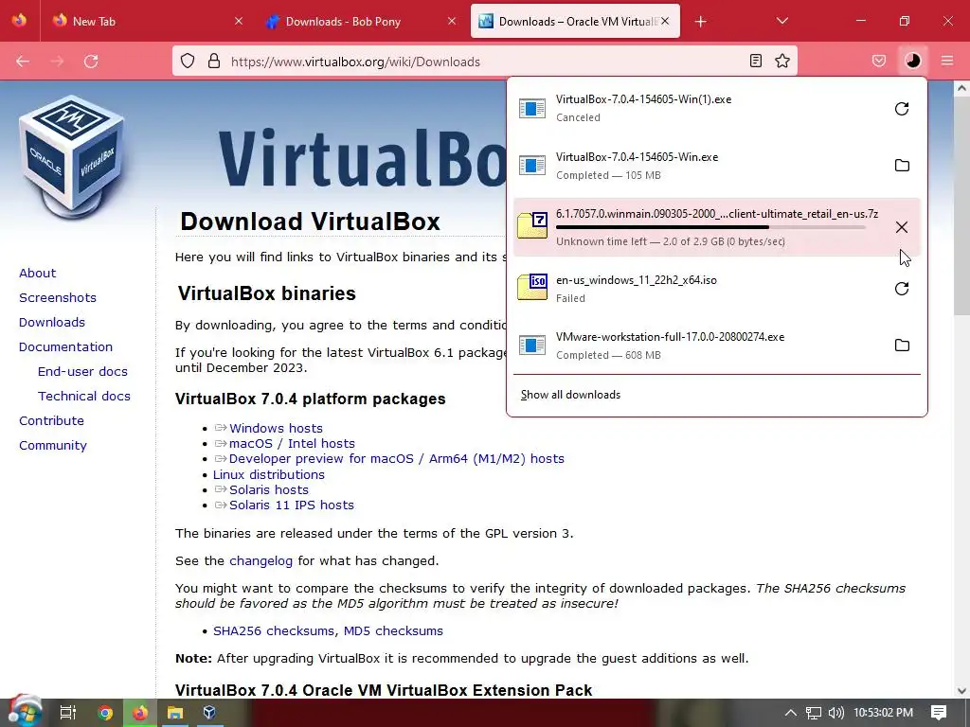Switch to the New Tab tab
The height and width of the screenshot is (727, 970).
[x=147, y=21]
